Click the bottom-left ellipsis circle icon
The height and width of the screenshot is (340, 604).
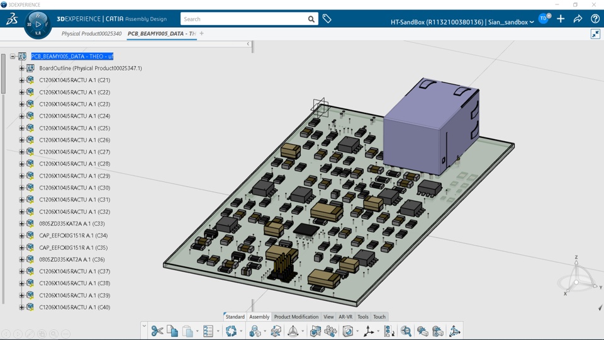(x=66, y=334)
